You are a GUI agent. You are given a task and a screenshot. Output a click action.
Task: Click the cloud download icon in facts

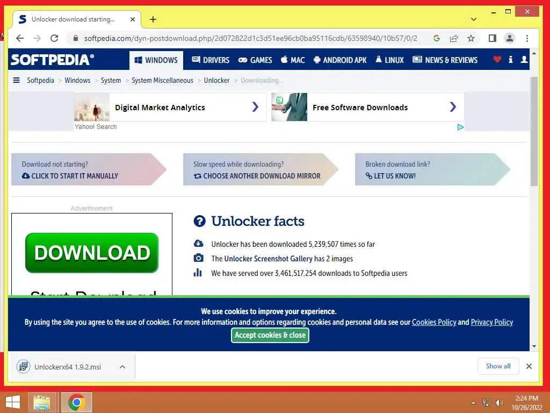point(199,244)
